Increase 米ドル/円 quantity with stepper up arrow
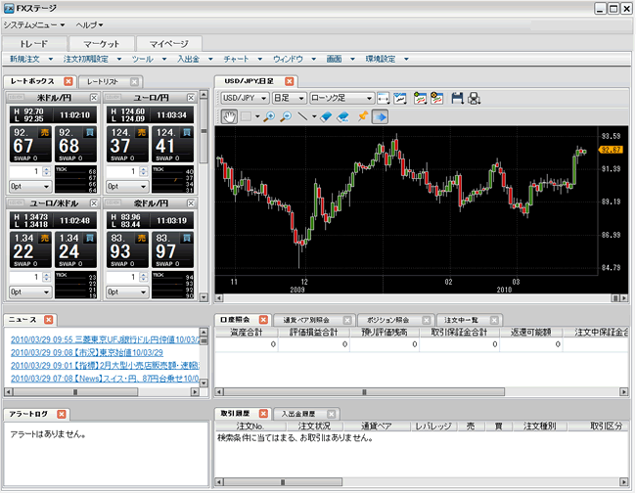 click(x=47, y=169)
